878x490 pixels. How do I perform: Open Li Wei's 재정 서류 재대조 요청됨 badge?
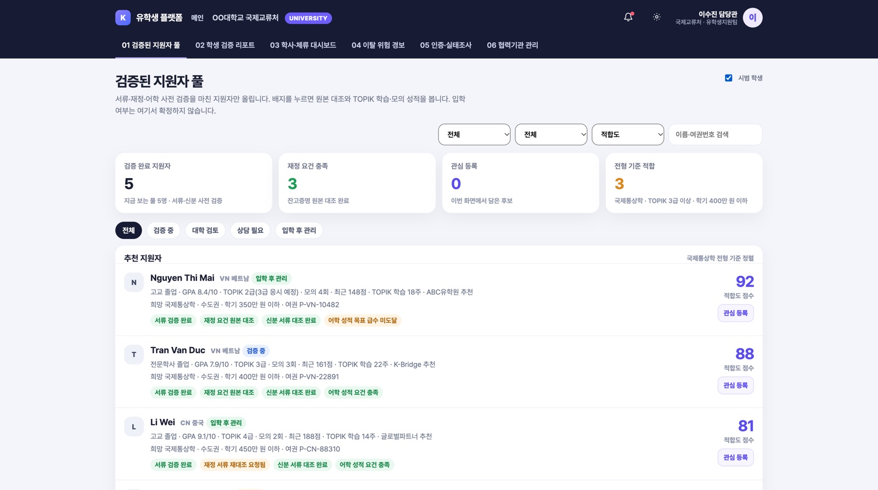click(x=234, y=465)
